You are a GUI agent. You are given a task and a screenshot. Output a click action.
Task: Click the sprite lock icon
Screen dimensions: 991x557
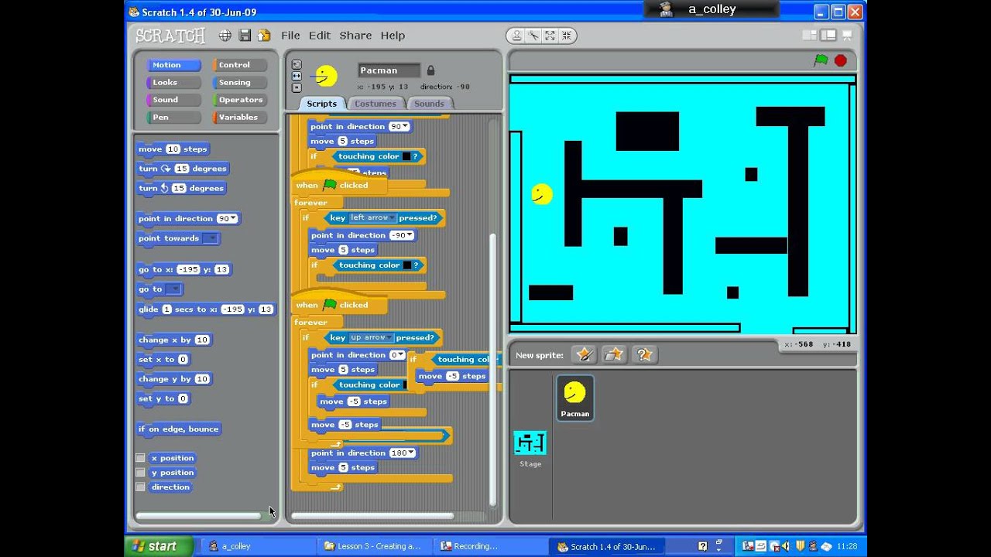(x=430, y=70)
